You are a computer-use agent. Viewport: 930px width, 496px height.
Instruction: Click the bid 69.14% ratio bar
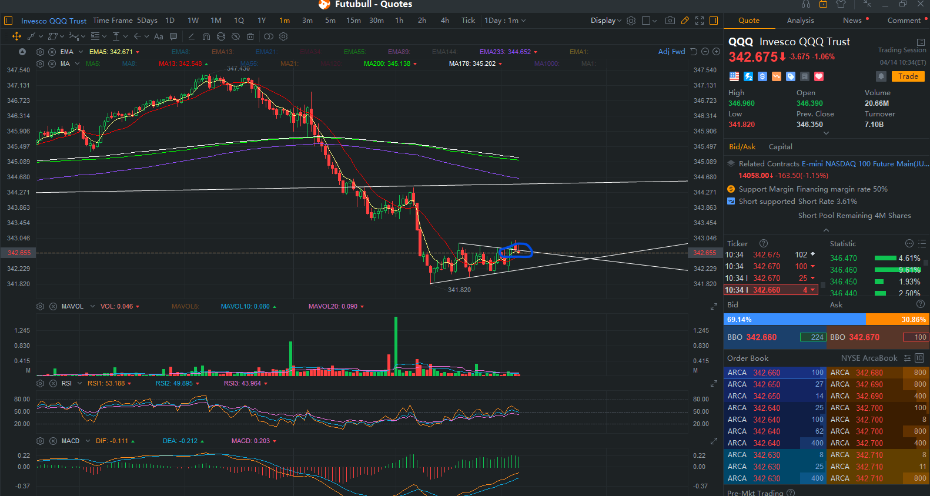point(795,320)
